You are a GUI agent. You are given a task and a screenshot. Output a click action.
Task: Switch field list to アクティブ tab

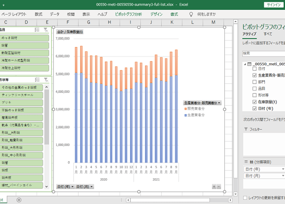pyautogui.click(x=249, y=34)
